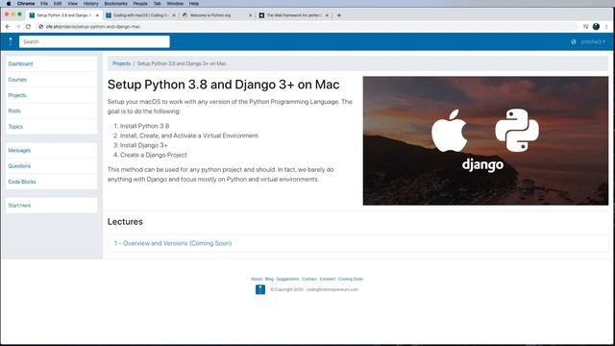Open the About footer link
615x346 pixels.
[x=257, y=279]
